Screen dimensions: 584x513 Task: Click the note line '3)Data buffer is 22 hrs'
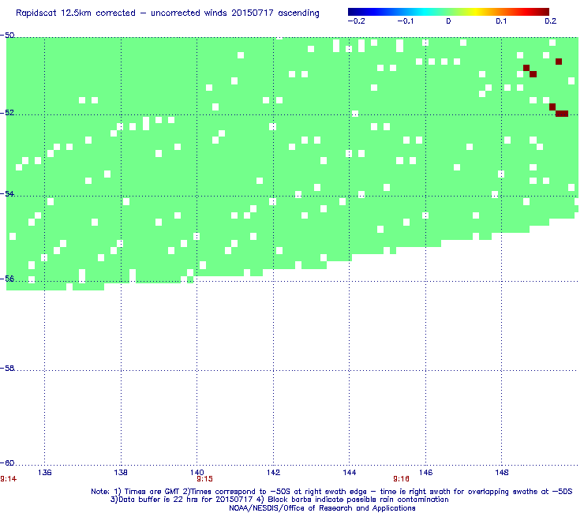(x=279, y=500)
